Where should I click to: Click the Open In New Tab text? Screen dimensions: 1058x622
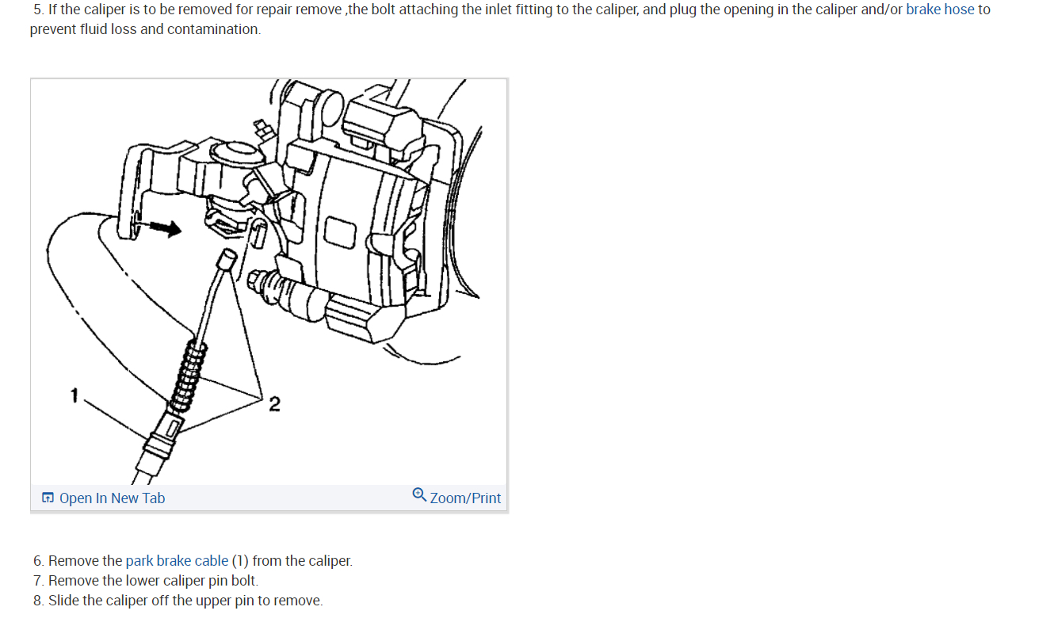tap(112, 498)
